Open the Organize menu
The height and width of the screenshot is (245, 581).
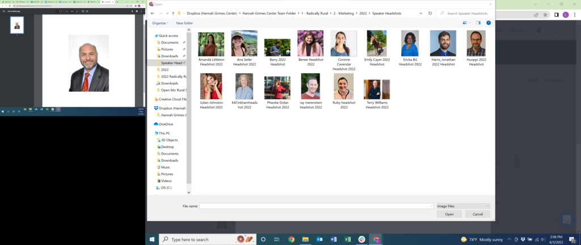(161, 23)
